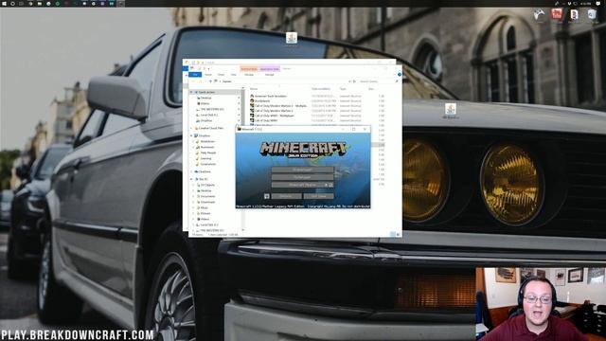The height and width of the screenshot is (341, 606).
Task: Open the Businesses folder under Dropbox
Action: click(207, 148)
